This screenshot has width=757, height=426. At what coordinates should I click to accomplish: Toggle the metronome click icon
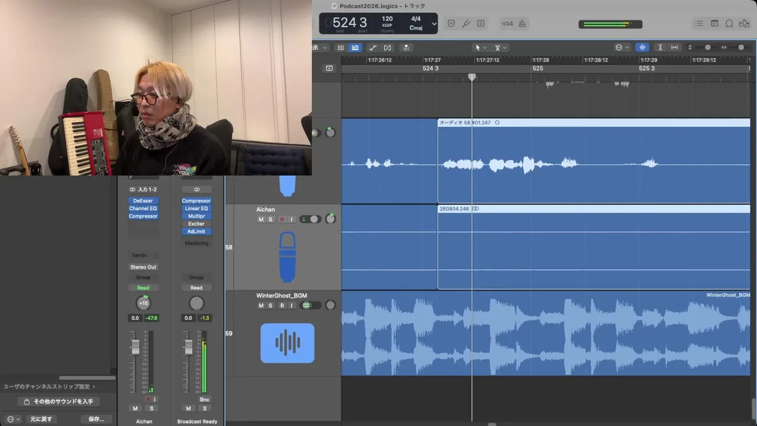click(522, 24)
